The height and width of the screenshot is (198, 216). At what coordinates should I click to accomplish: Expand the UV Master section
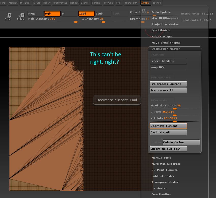tap(159, 188)
